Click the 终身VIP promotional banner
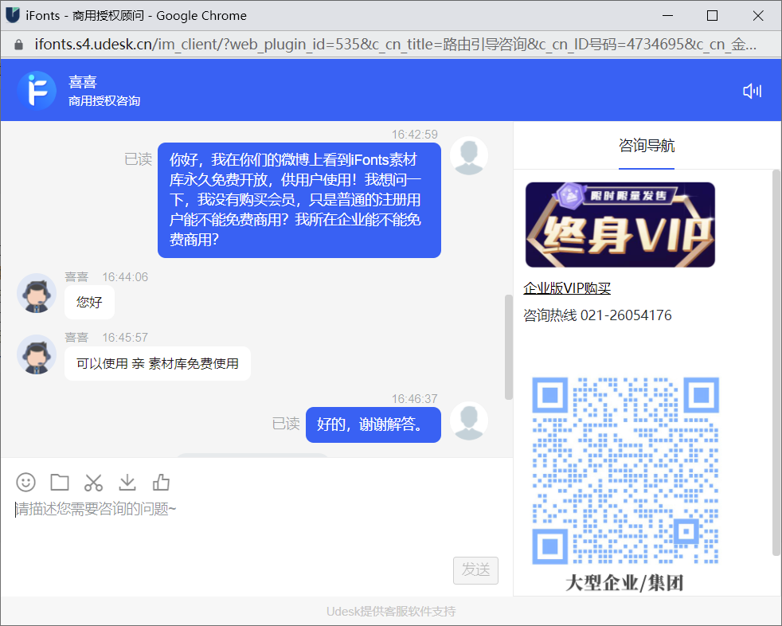Screen dimensions: 782x626 pyautogui.click(x=620, y=225)
